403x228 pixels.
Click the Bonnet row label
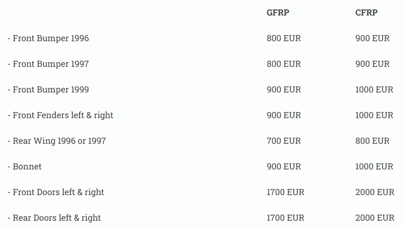[25, 167]
